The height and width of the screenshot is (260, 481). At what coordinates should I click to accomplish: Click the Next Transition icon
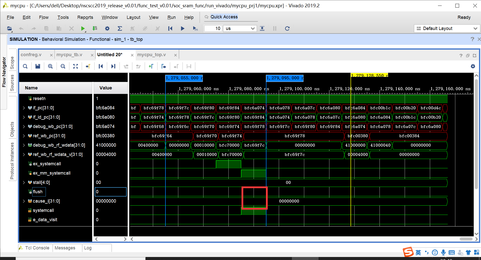click(138, 66)
